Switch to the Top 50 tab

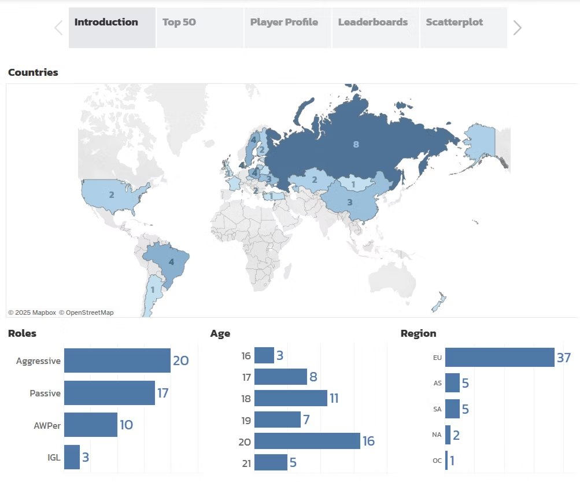200,28
